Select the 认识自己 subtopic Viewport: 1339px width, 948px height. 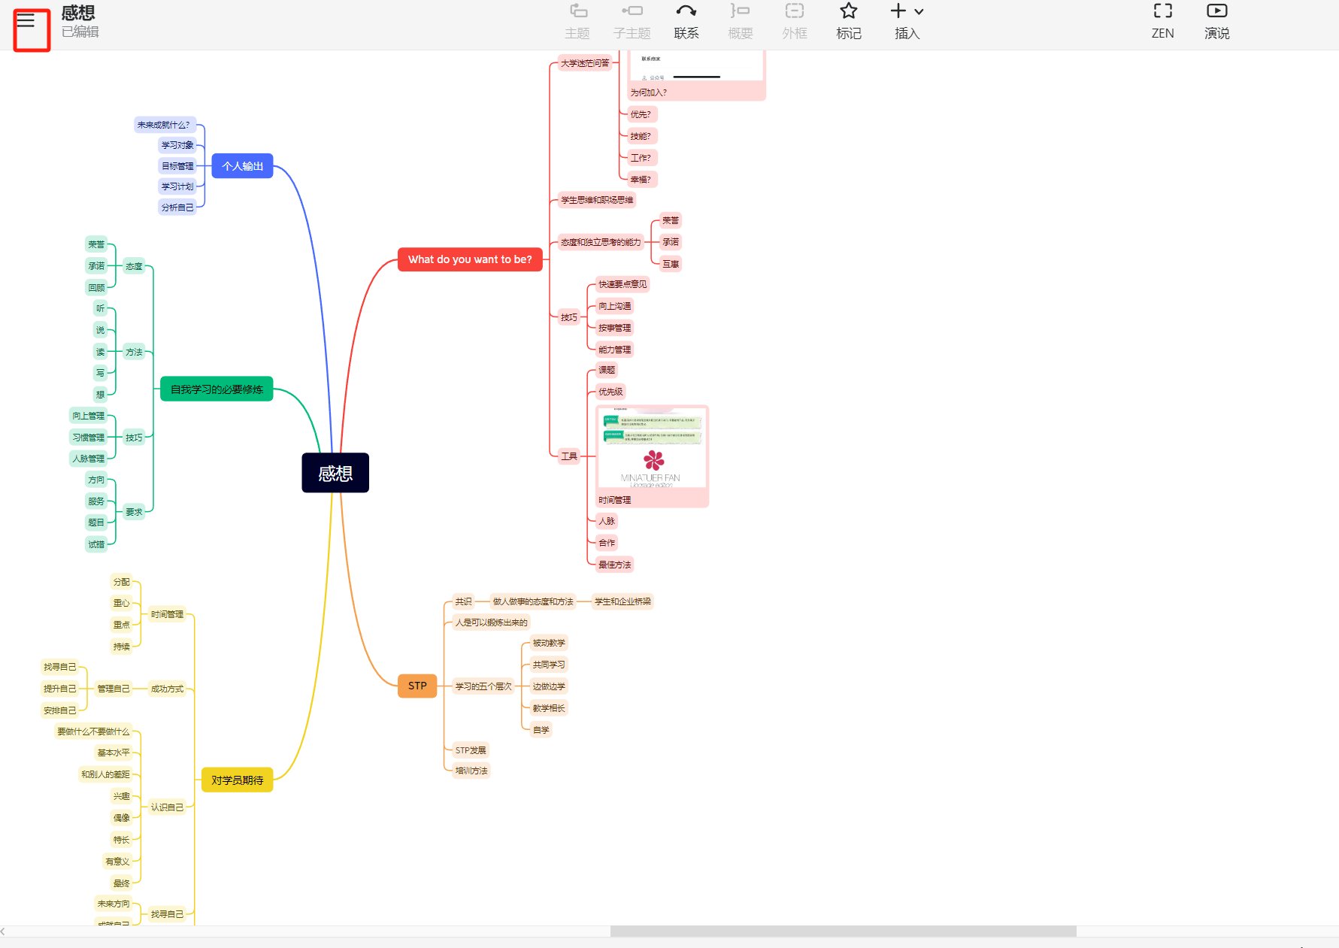tap(167, 807)
